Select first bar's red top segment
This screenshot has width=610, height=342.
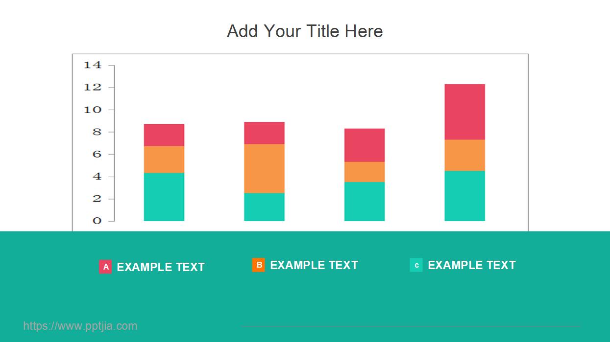click(164, 135)
